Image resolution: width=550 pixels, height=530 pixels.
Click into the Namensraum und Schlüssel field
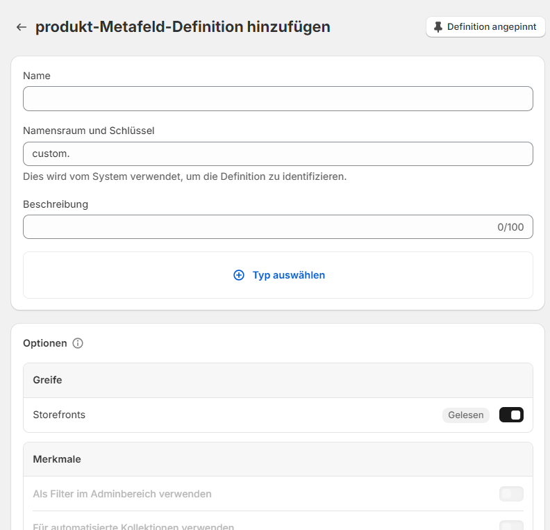[x=278, y=154]
